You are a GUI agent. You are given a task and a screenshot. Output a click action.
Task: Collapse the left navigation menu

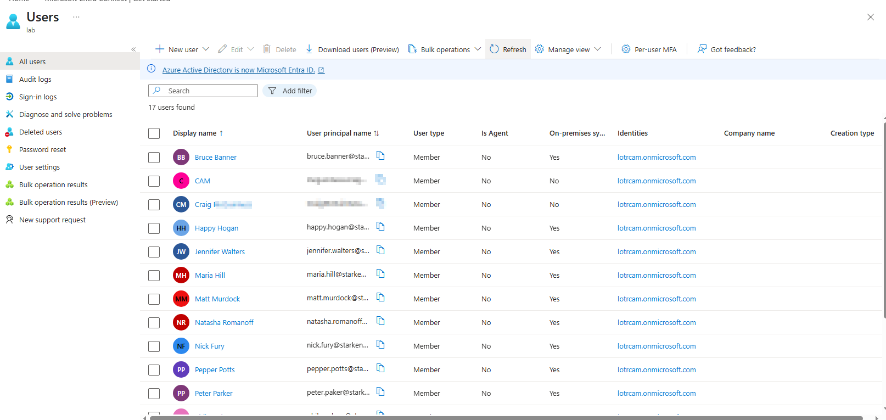(133, 49)
